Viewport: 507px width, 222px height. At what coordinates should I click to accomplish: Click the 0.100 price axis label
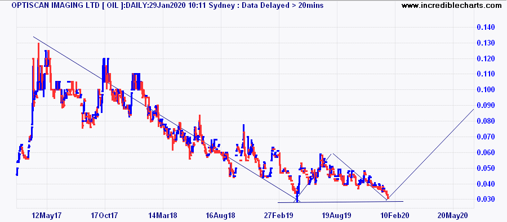pyautogui.click(x=486, y=90)
